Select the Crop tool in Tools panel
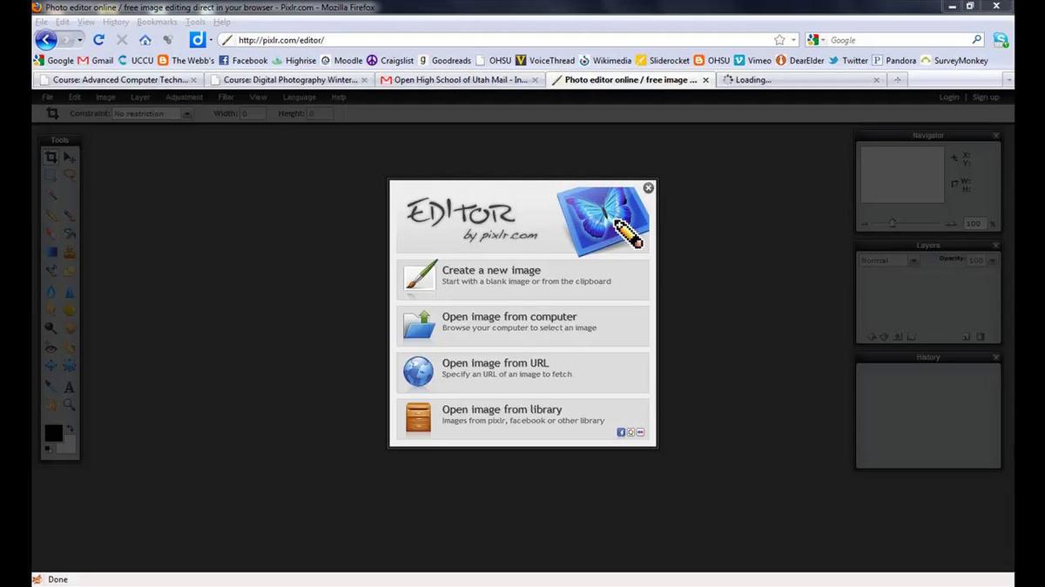1045x587 pixels. [x=51, y=157]
